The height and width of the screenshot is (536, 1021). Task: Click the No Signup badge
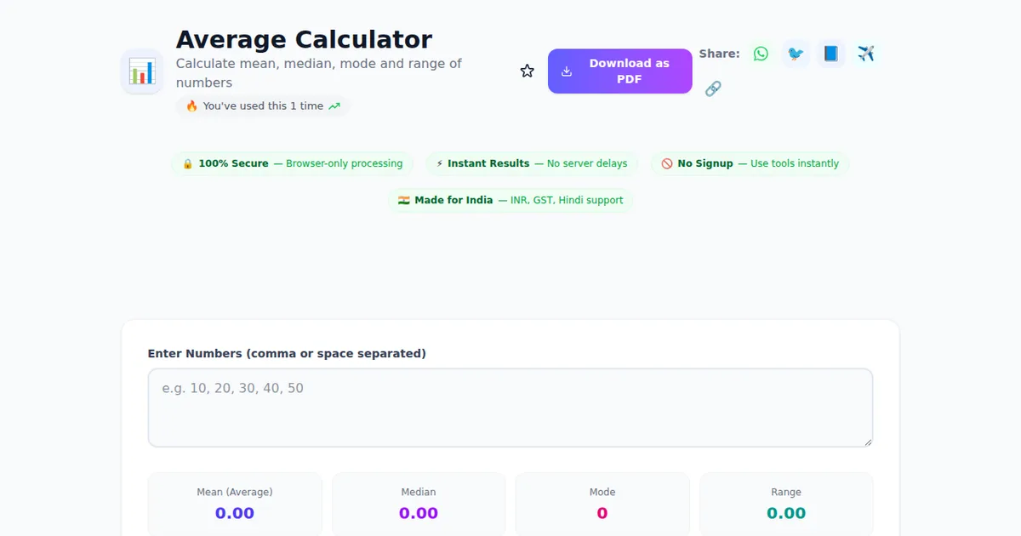[x=750, y=163]
